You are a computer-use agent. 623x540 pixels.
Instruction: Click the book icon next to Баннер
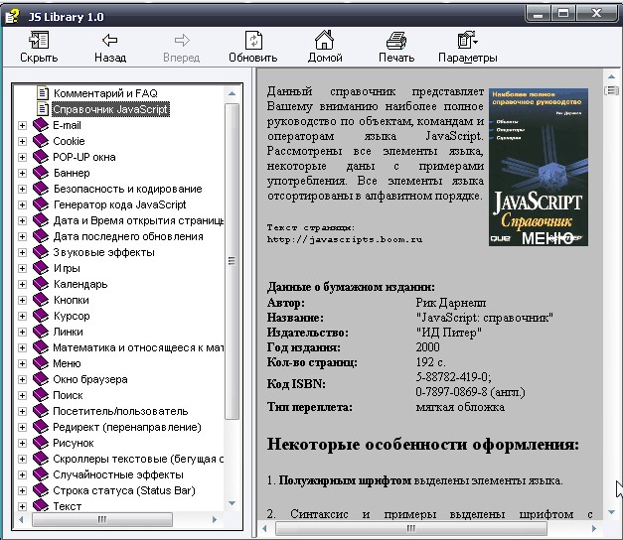coord(41,173)
